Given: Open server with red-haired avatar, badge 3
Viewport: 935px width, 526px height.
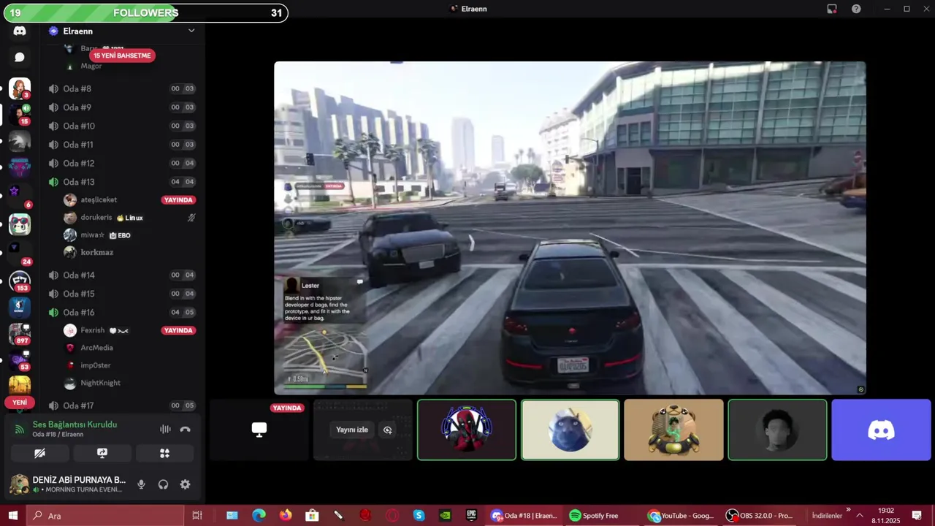Looking at the screenshot, I should coord(20,88).
